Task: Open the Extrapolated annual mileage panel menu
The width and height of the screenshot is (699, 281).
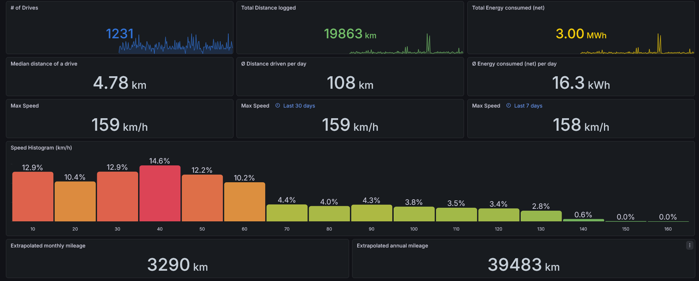Action: click(690, 245)
